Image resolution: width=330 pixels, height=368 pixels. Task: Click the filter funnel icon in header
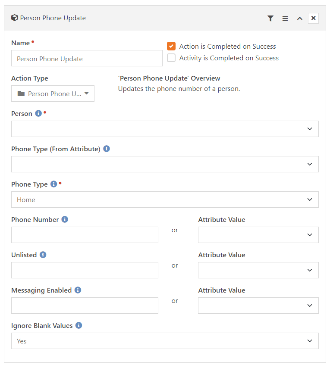tap(270, 18)
